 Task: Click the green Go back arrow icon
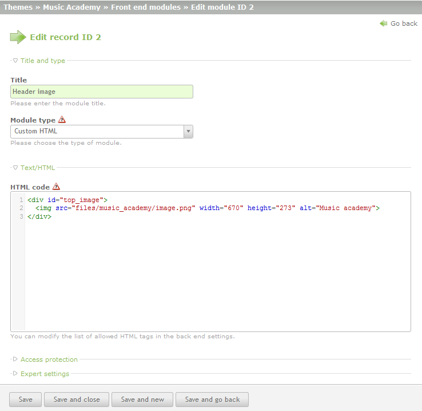[x=384, y=23]
